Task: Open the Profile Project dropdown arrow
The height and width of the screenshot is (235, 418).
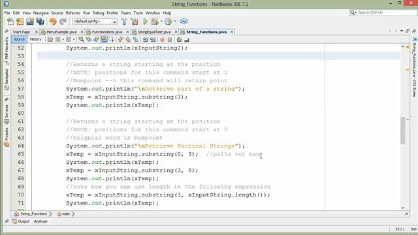Action: pos(175,22)
